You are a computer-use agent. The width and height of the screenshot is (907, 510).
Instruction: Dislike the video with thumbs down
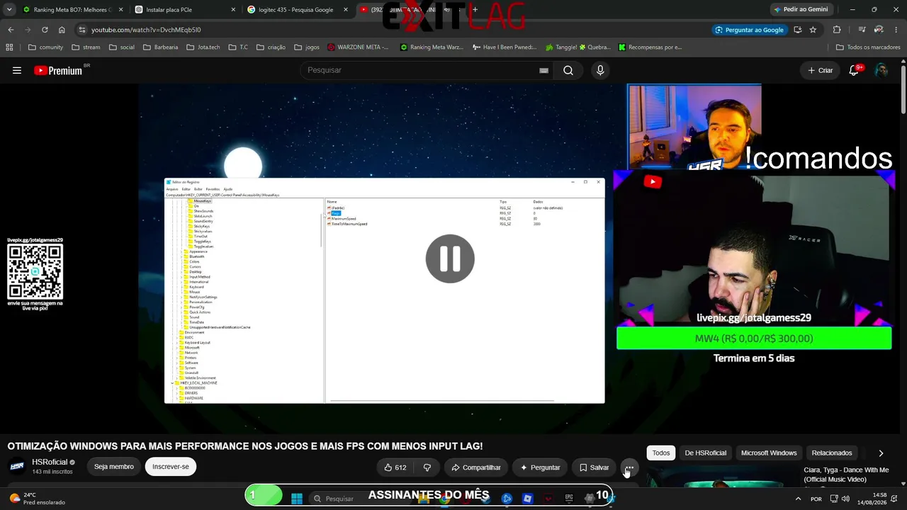coord(427,467)
